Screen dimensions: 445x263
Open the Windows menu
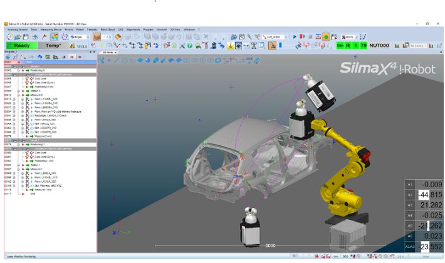pyautogui.click(x=189, y=29)
